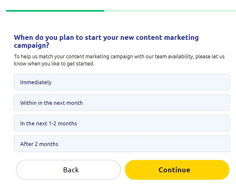The image size is (236, 185).
Task: Choose "Within in the next month"
Action: 121,103
